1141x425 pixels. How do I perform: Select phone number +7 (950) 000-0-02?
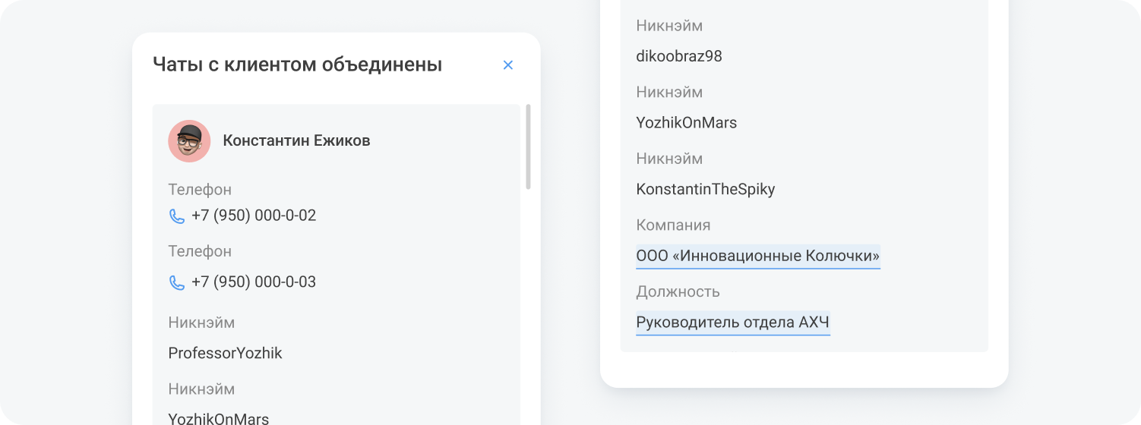254,216
